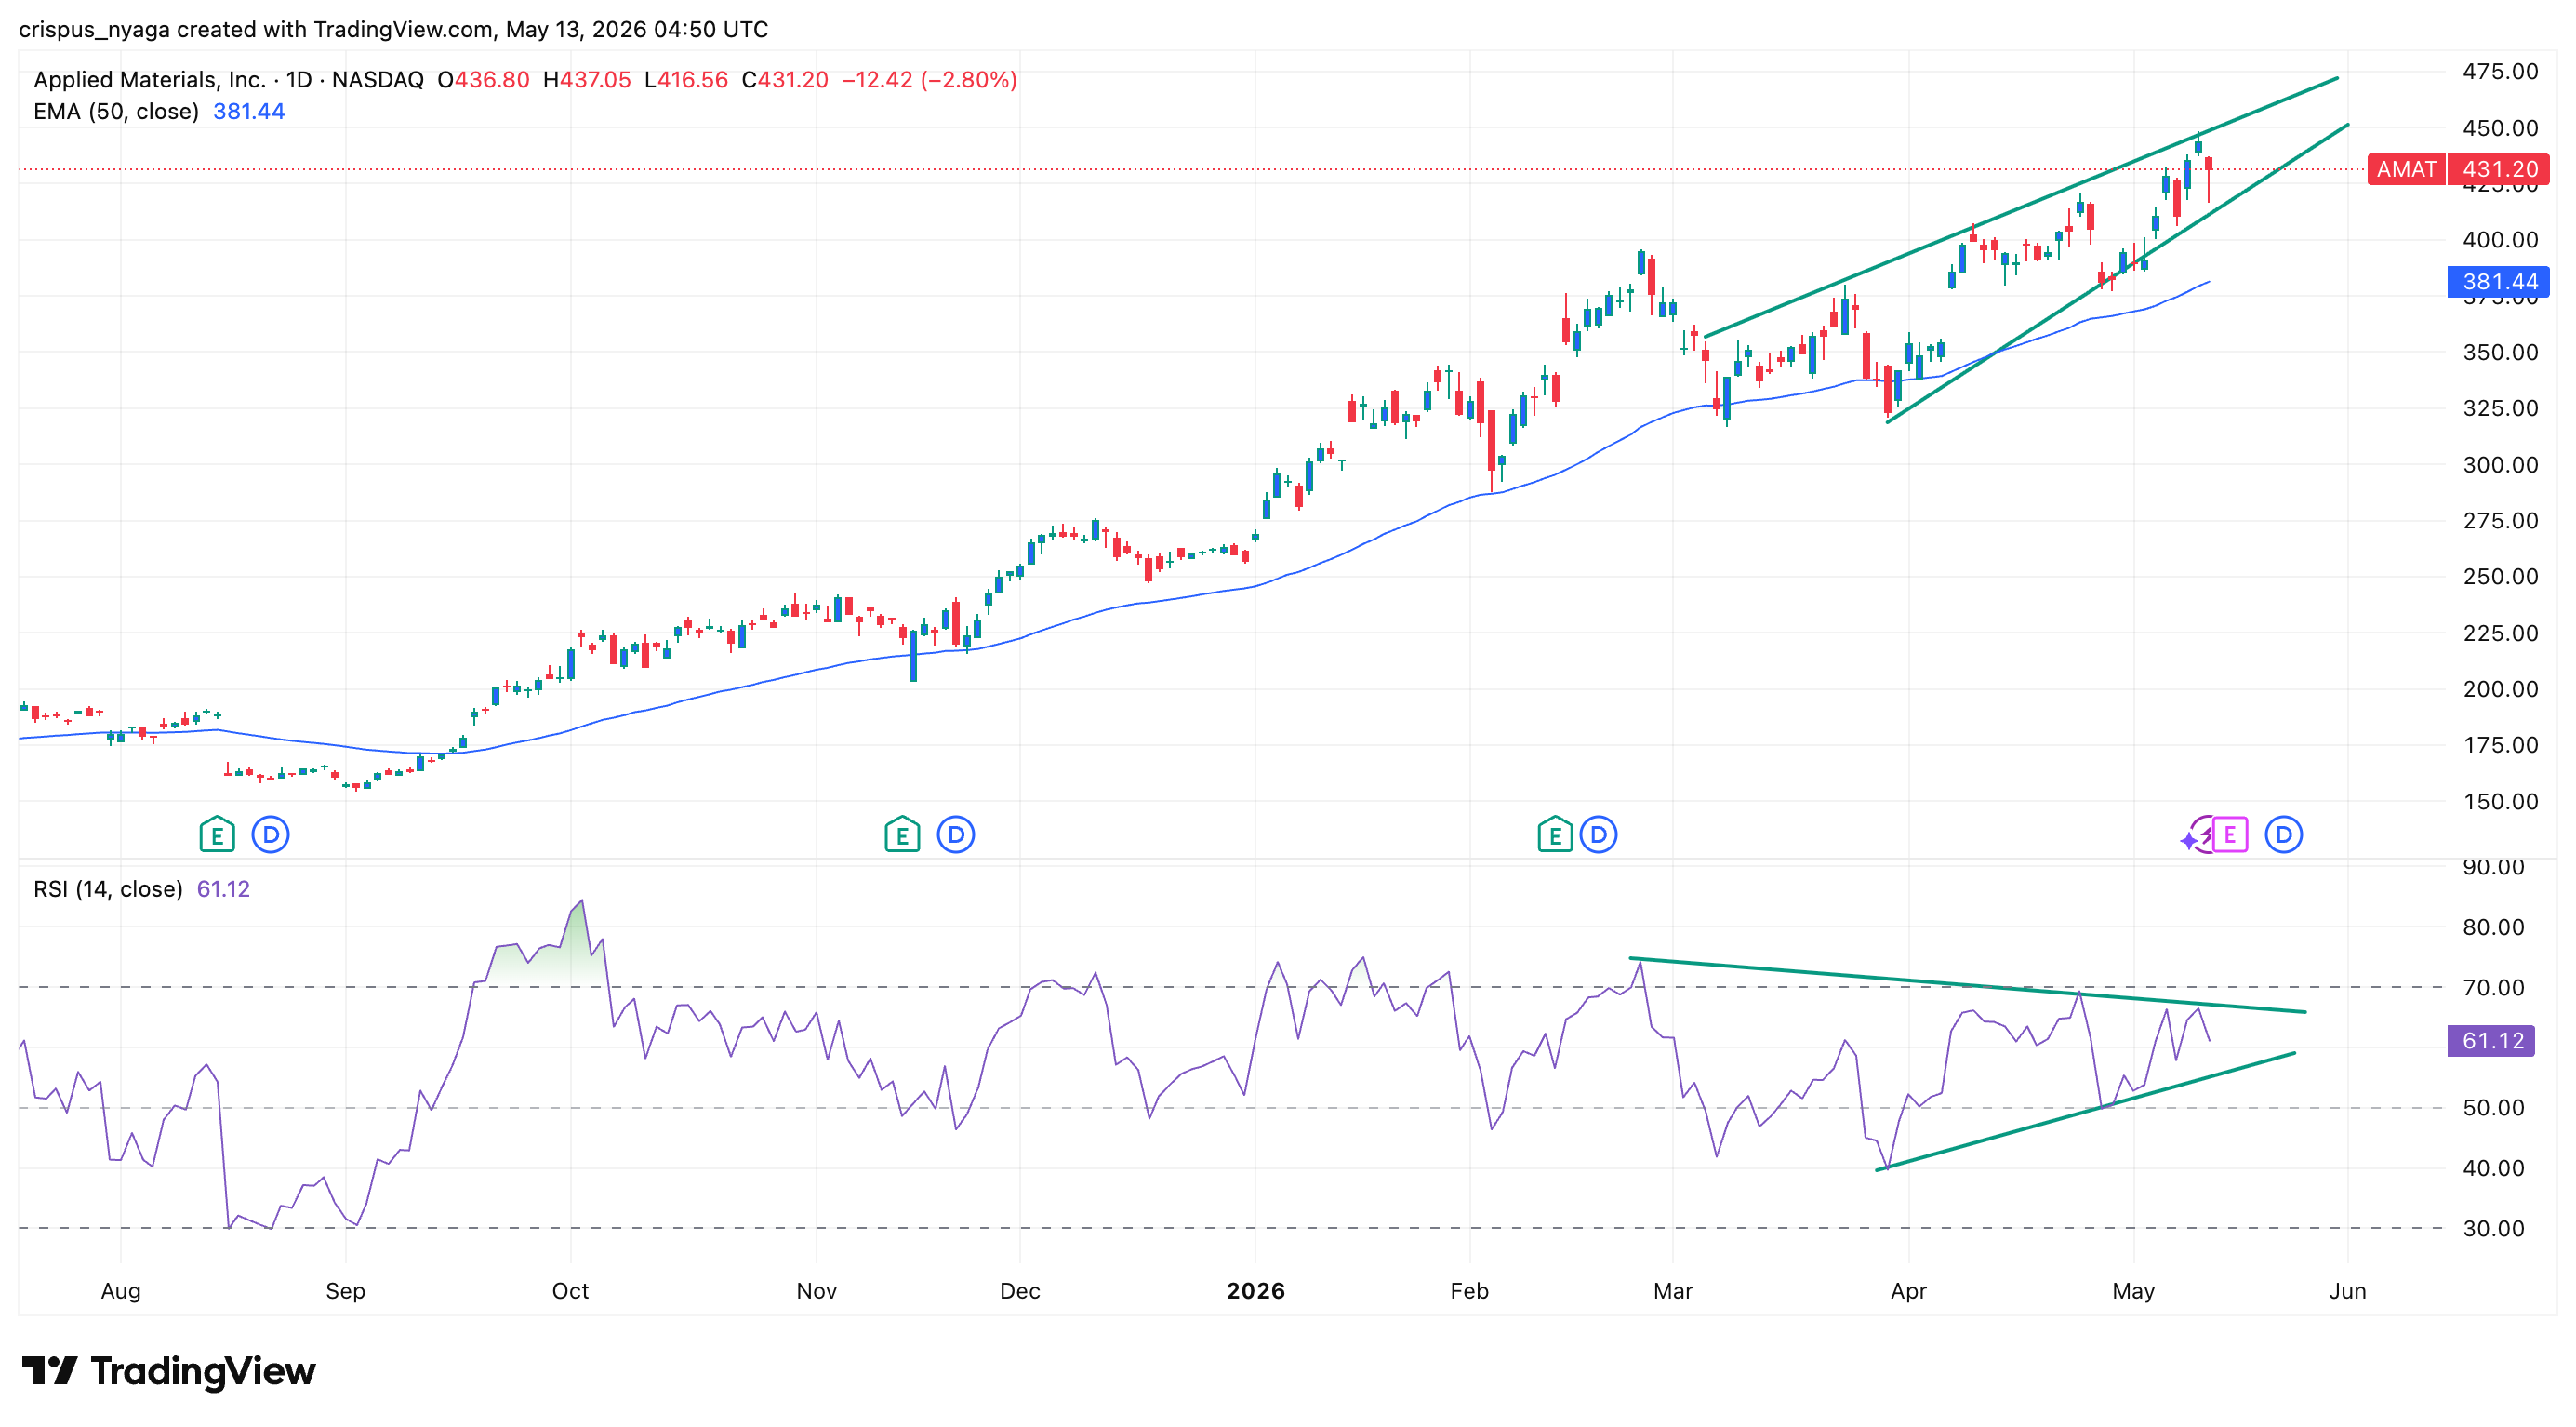Viewport: 2576px width, 1427px height.
Task: Click the late-May dividend D marker
Action: tap(2283, 834)
